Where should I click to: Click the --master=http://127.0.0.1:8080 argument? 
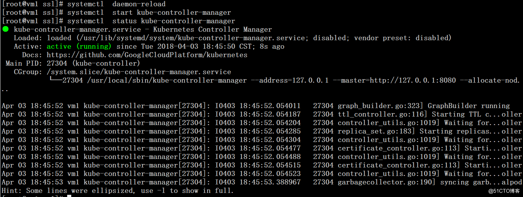click(394, 80)
